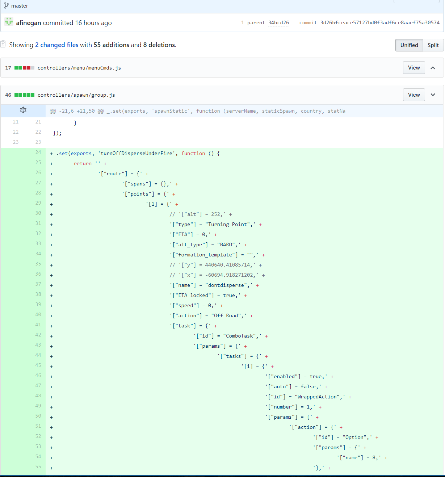Click the master branch icon
This screenshot has height=477, width=445.
coord(6,5)
